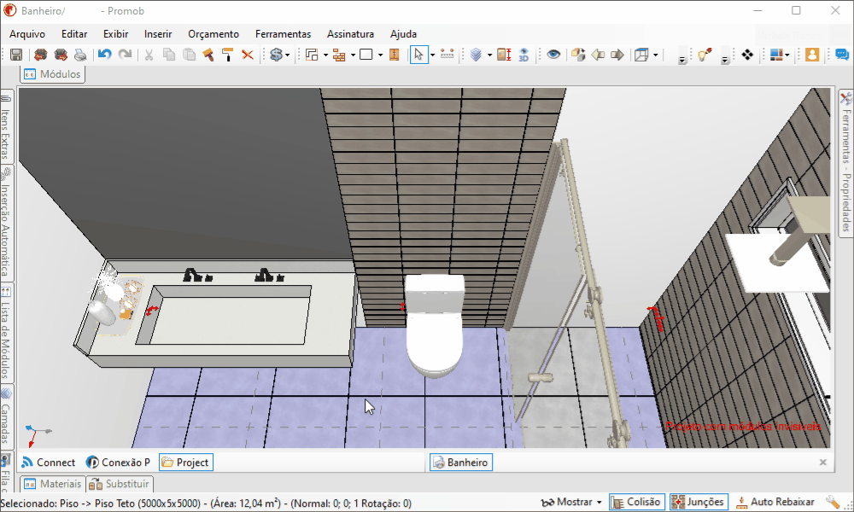Viewport: 854px width, 512px height.
Task: Expand the floor plan tool dropdown arrow
Action: (325, 55)
